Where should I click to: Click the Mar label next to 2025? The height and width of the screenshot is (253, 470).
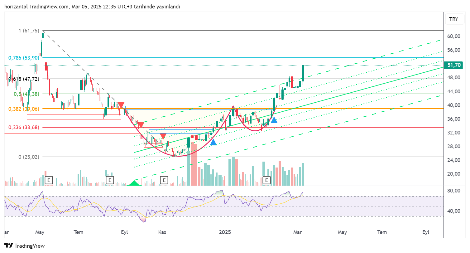click(x=298, y=232)
